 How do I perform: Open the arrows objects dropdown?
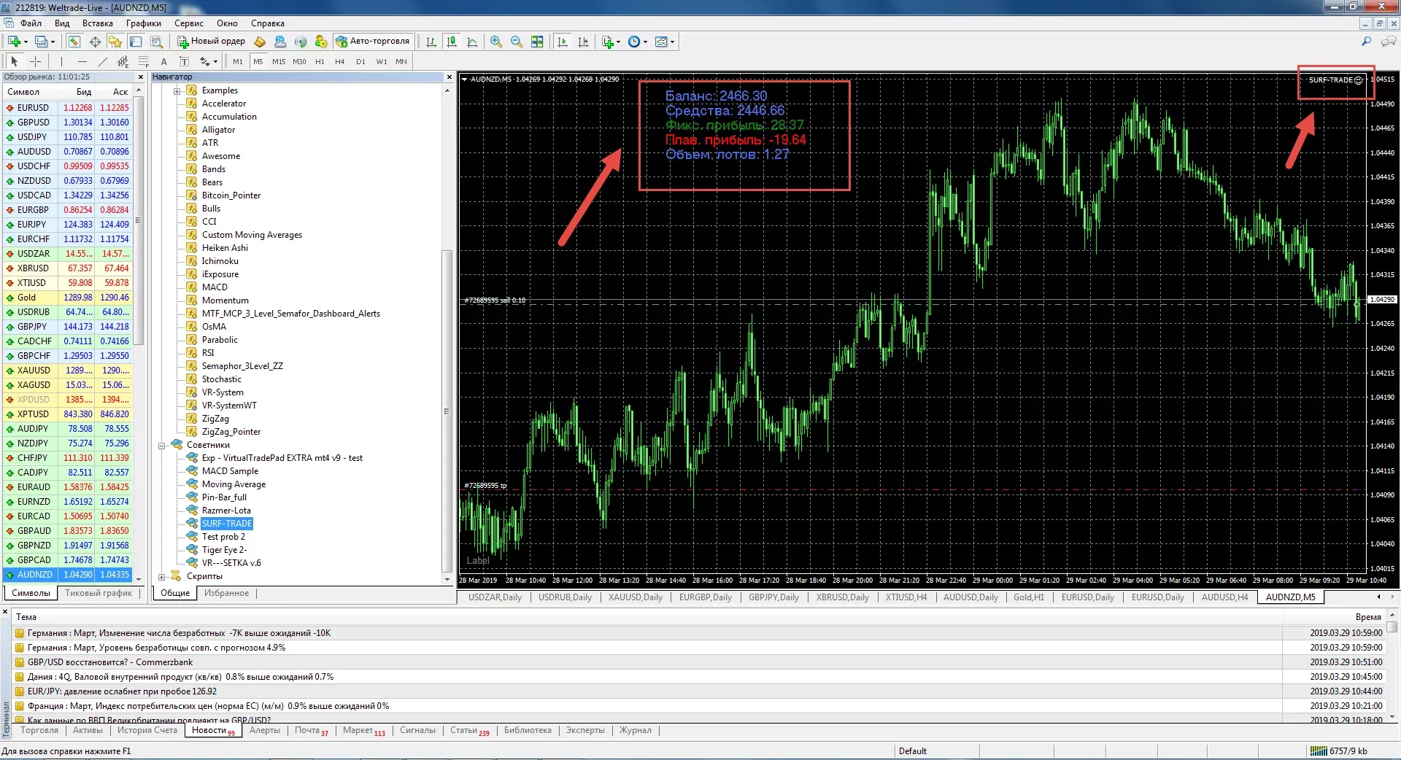209,61
